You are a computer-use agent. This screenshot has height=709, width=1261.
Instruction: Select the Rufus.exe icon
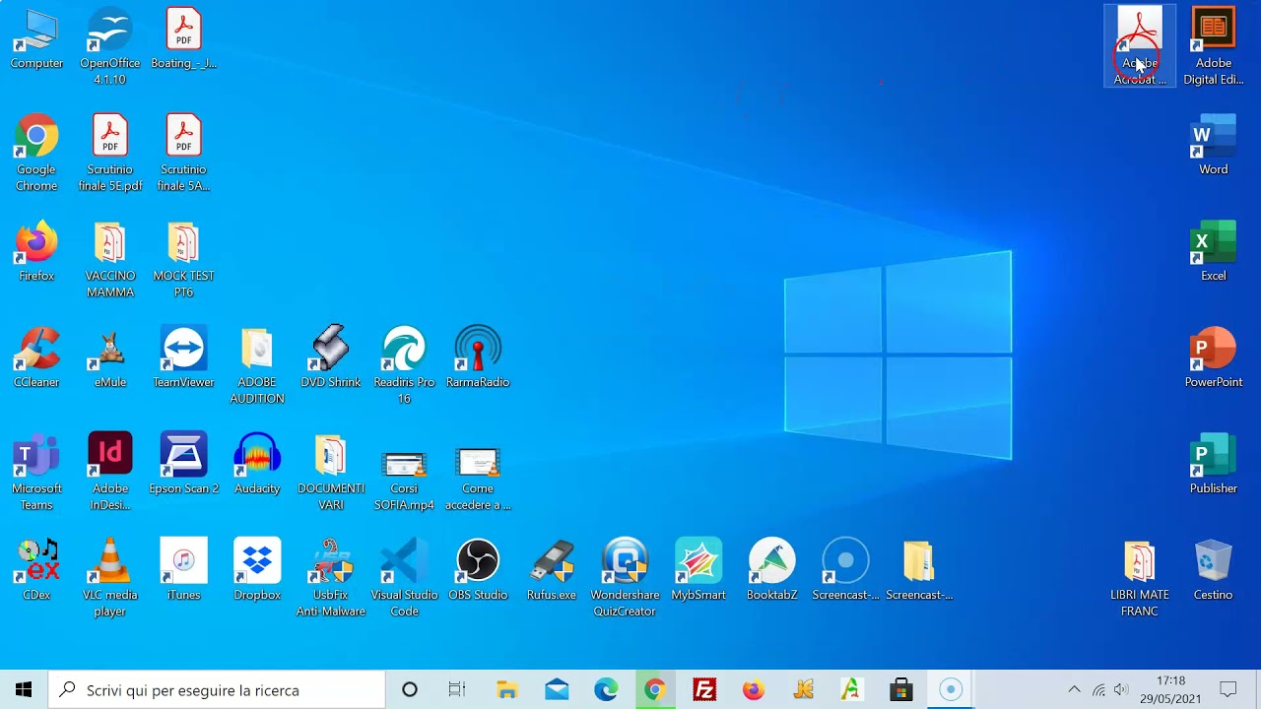point(551,571)
